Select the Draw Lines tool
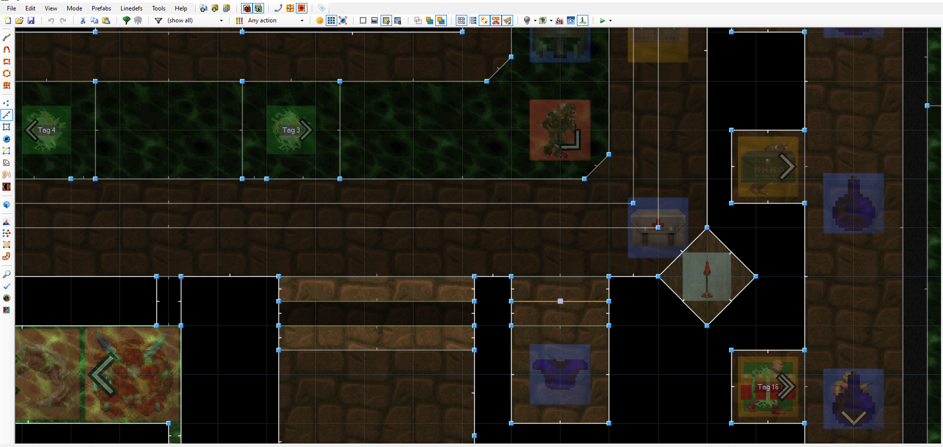 click(x=6, y=37)
